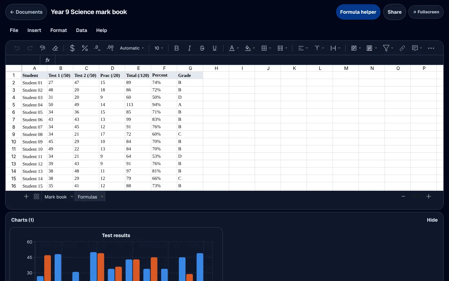This screenshot has width=449, height=281.
Task: Open the Mark book tab dropdown arrow
Action: tap(72, 197)
